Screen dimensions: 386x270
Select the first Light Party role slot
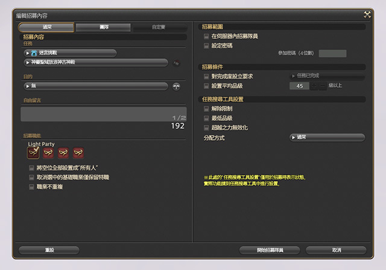click(x=34, y=153)
